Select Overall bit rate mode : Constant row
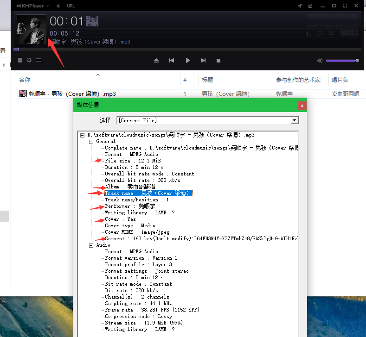The width and height of the screenshot is (366, 337). tap(149, 174)
